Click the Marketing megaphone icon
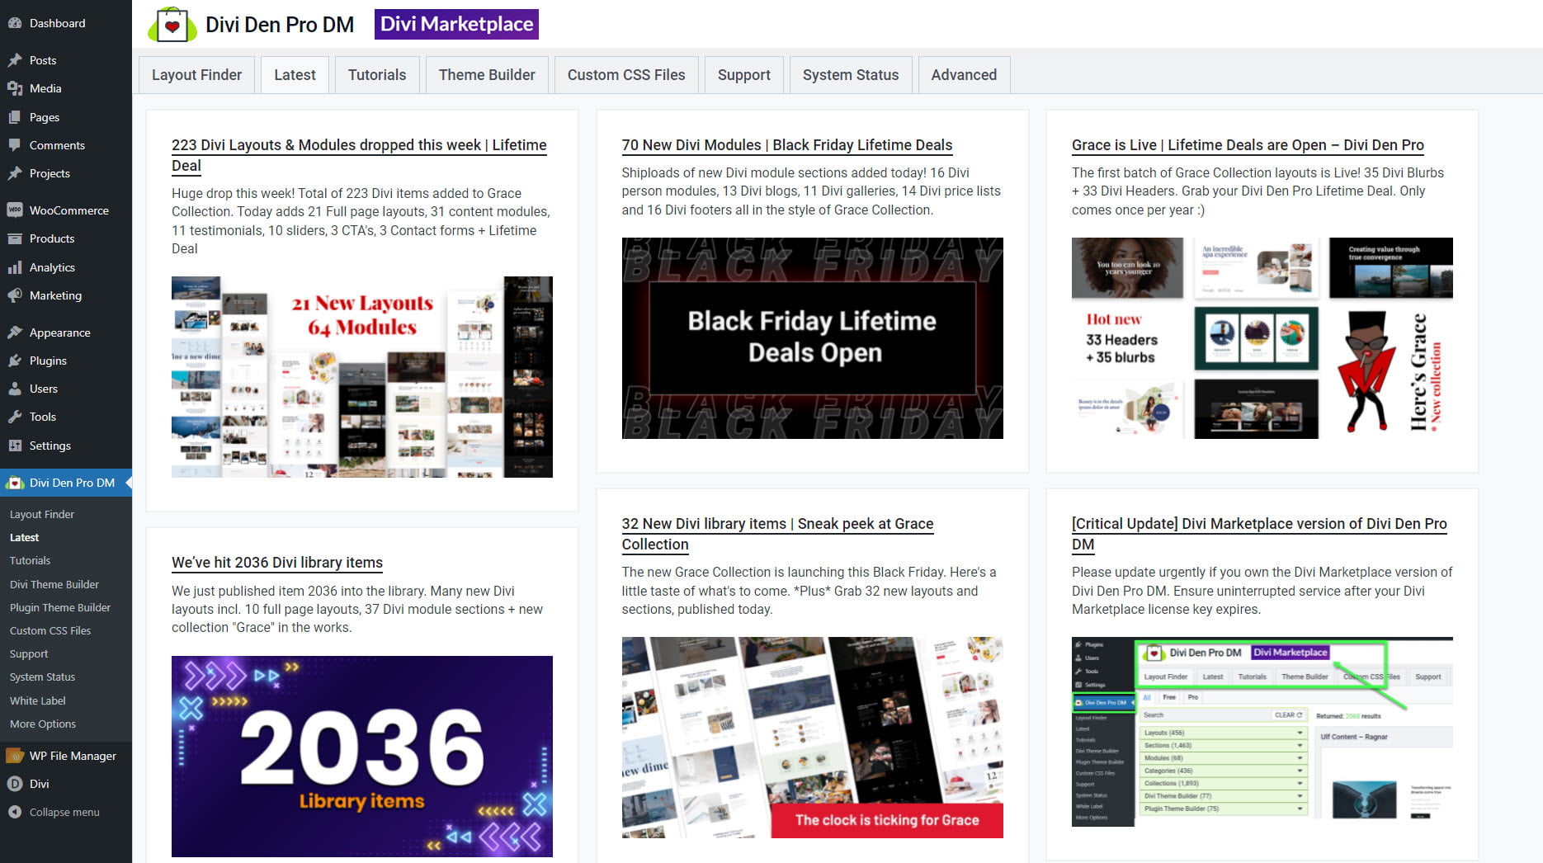The height and width of the screenshot is (863, 1543). point(15,295)
